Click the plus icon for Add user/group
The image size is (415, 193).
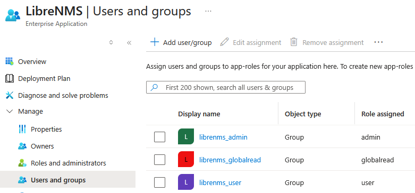click(155, 42)
